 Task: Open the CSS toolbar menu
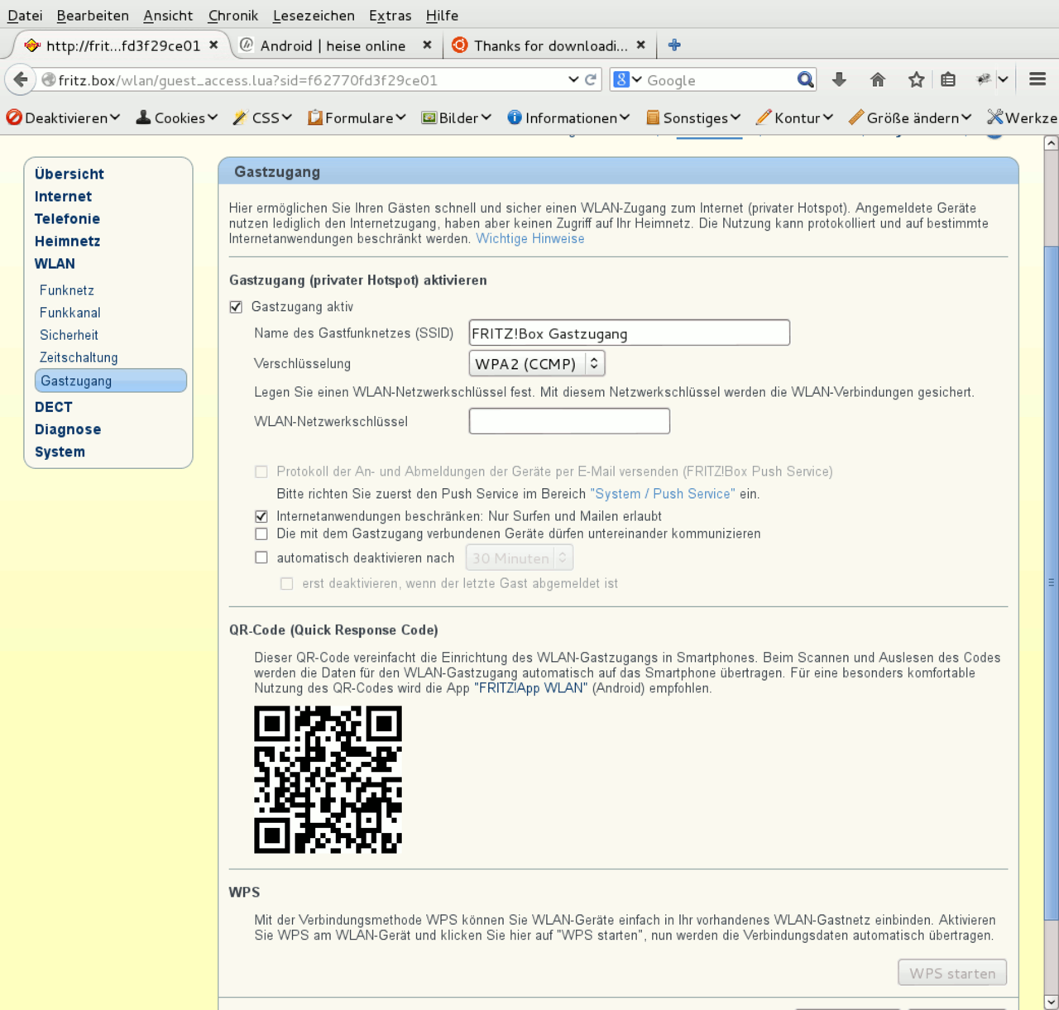click(x=262, y=117)
